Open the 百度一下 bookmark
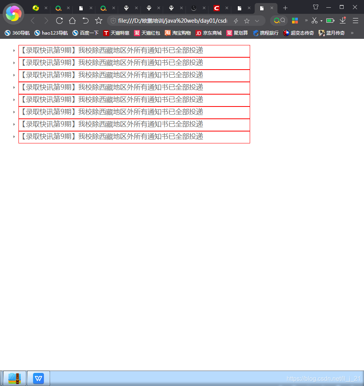Viewport: 364px width, 386px height. [x=85, y=33]
